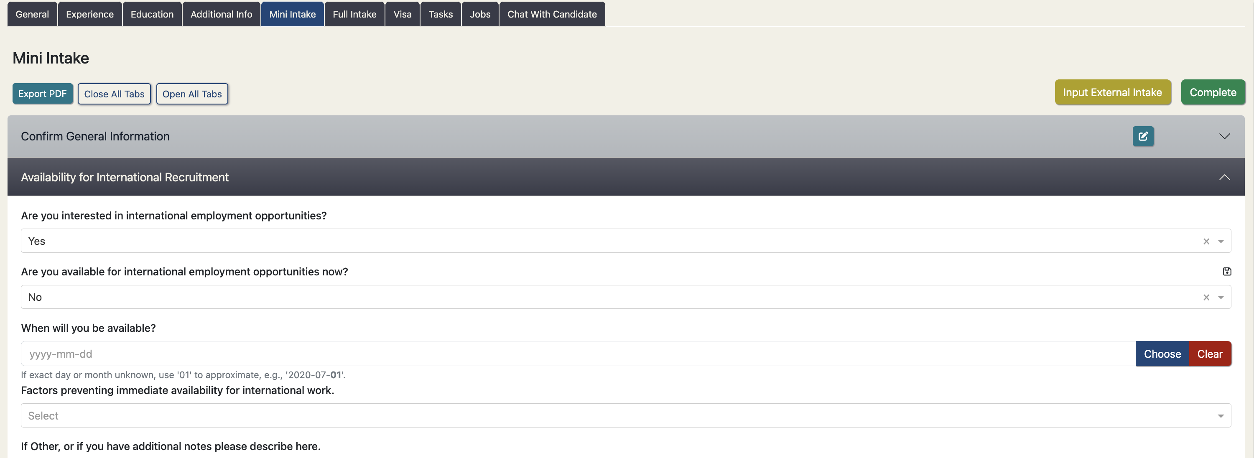Viewport: 1254px width, 458px height.
Task: Clear the 'Yes' selection with X icon
Action: click(1206, 242)
